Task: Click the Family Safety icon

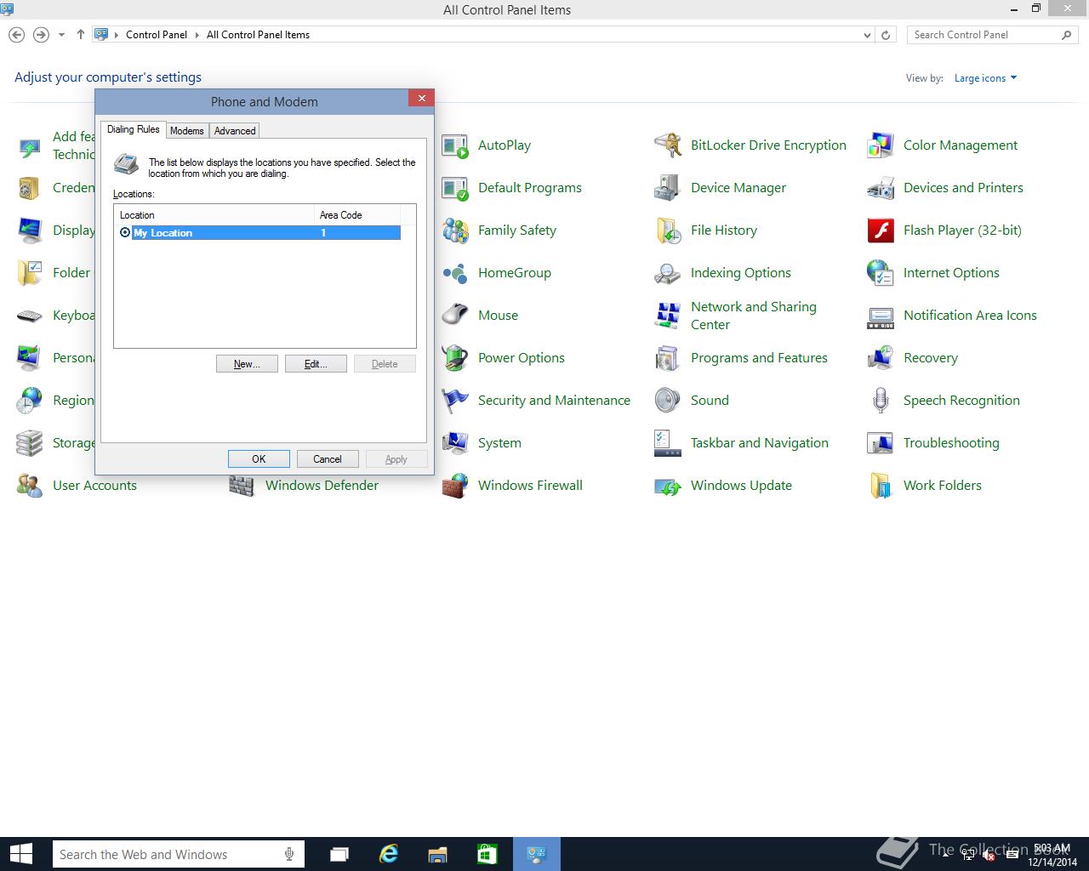Action: coord(455,231)
